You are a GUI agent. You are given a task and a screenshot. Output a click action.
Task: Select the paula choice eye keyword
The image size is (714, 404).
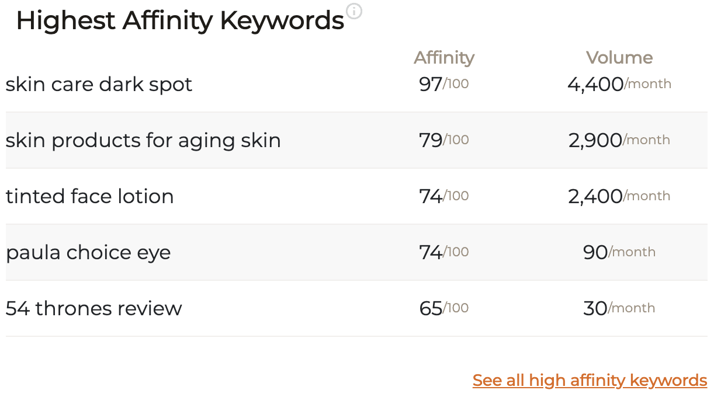click(x=88, y=253)
